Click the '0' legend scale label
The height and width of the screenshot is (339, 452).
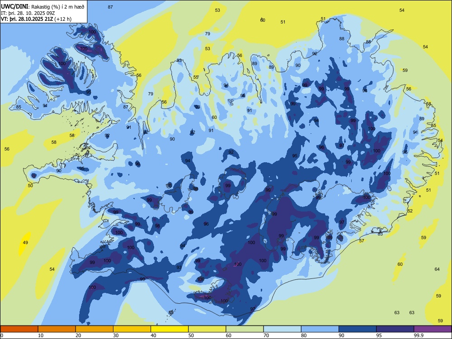click(x=2, y=335)
